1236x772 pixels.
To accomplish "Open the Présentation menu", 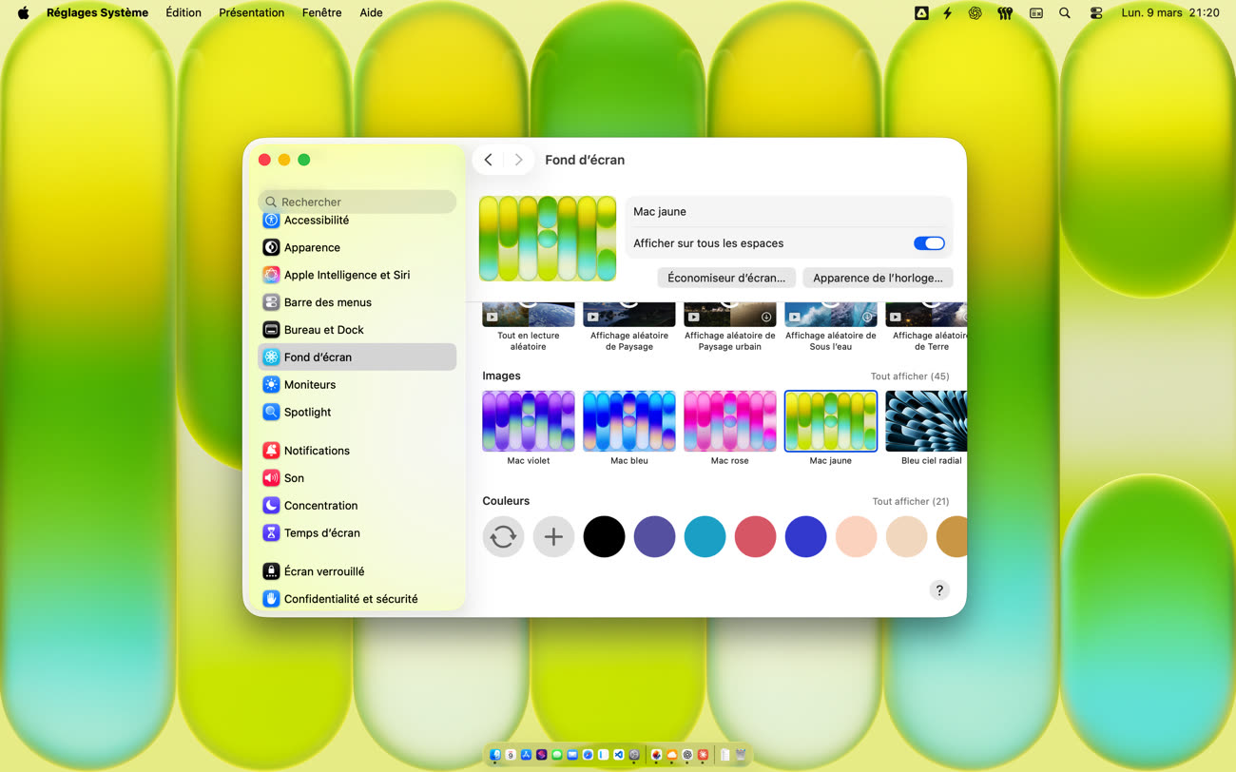I will tap(251, 13).
